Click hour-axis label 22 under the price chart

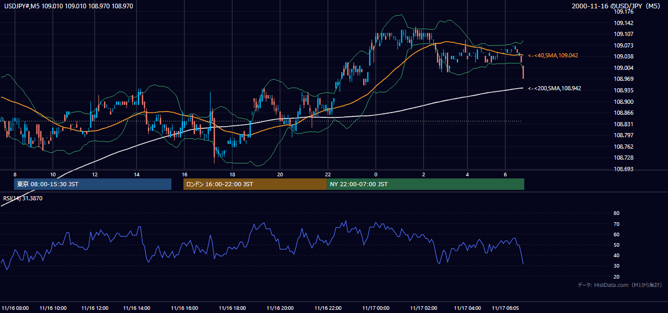pos(328,174)
